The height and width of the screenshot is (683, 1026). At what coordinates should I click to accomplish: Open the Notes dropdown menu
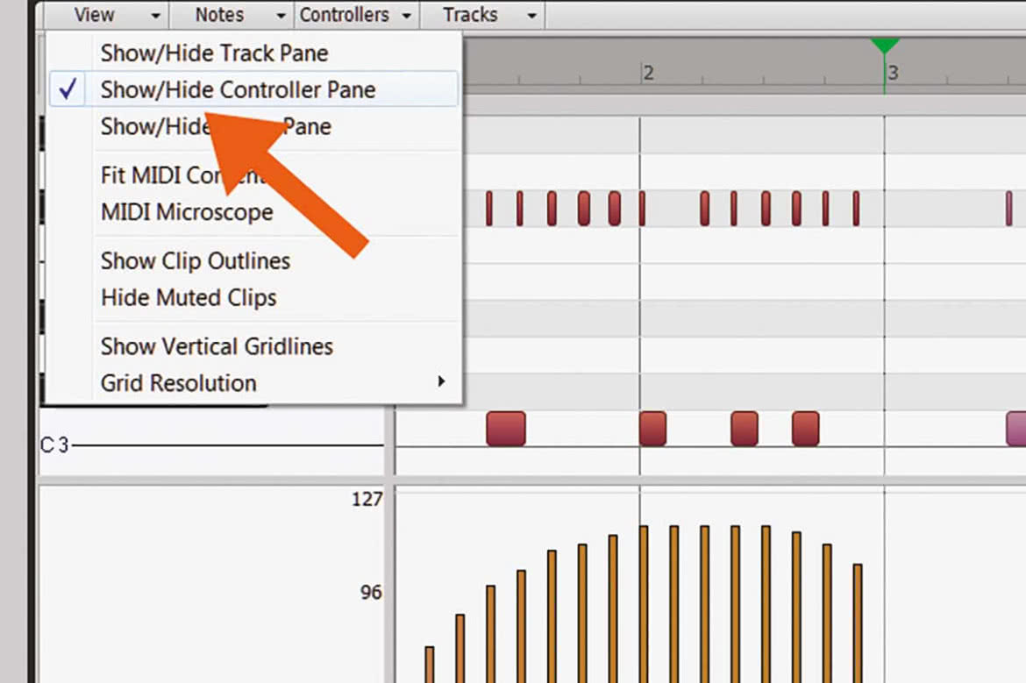pyautogui.click(x=233, y=14)
